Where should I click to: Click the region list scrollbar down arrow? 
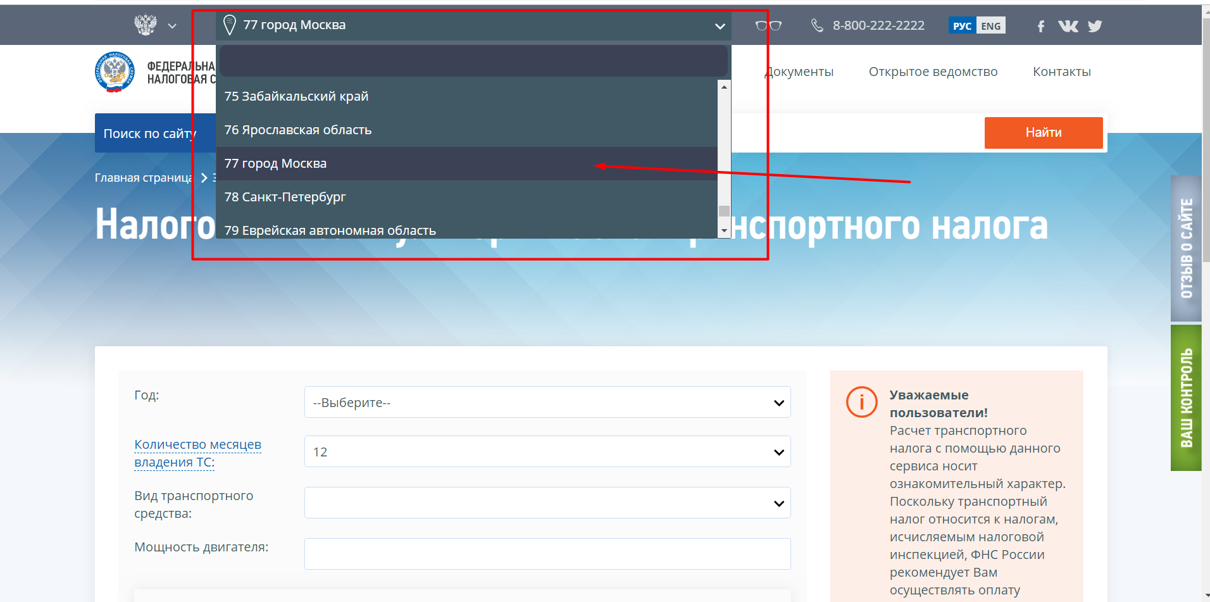pyautogui.click(x=724, y=231)
